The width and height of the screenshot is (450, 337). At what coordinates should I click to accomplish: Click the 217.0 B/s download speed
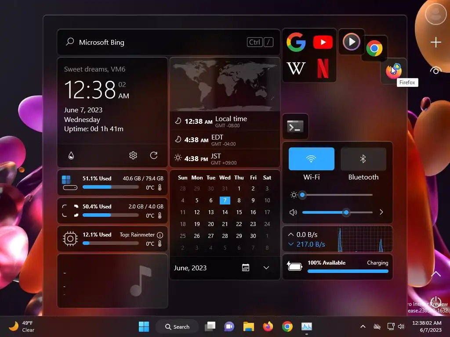click(311, 244)
